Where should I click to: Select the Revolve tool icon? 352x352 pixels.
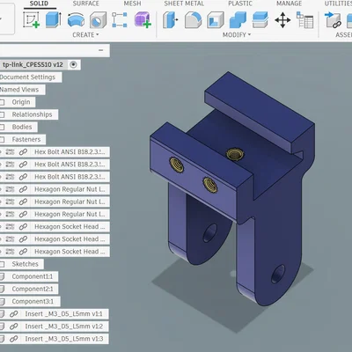76,20
